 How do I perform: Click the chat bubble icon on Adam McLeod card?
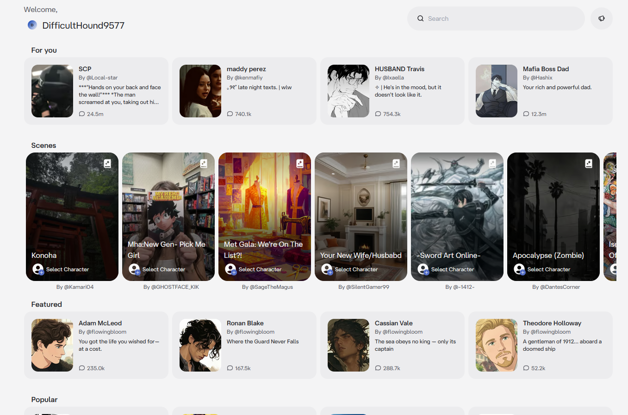[82, 368]
